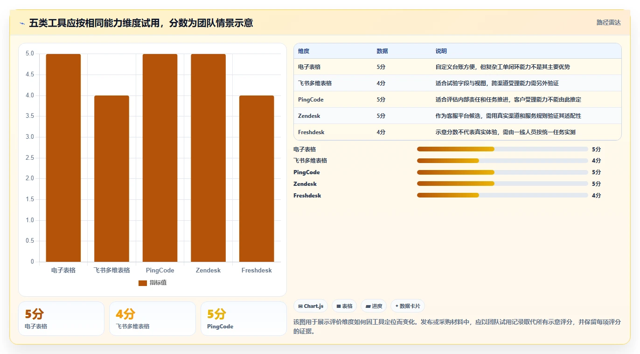This screenshot has height=354, width=640.
Task: Click description 适合评估内部责任和任务推进
Action: [508, 100]
